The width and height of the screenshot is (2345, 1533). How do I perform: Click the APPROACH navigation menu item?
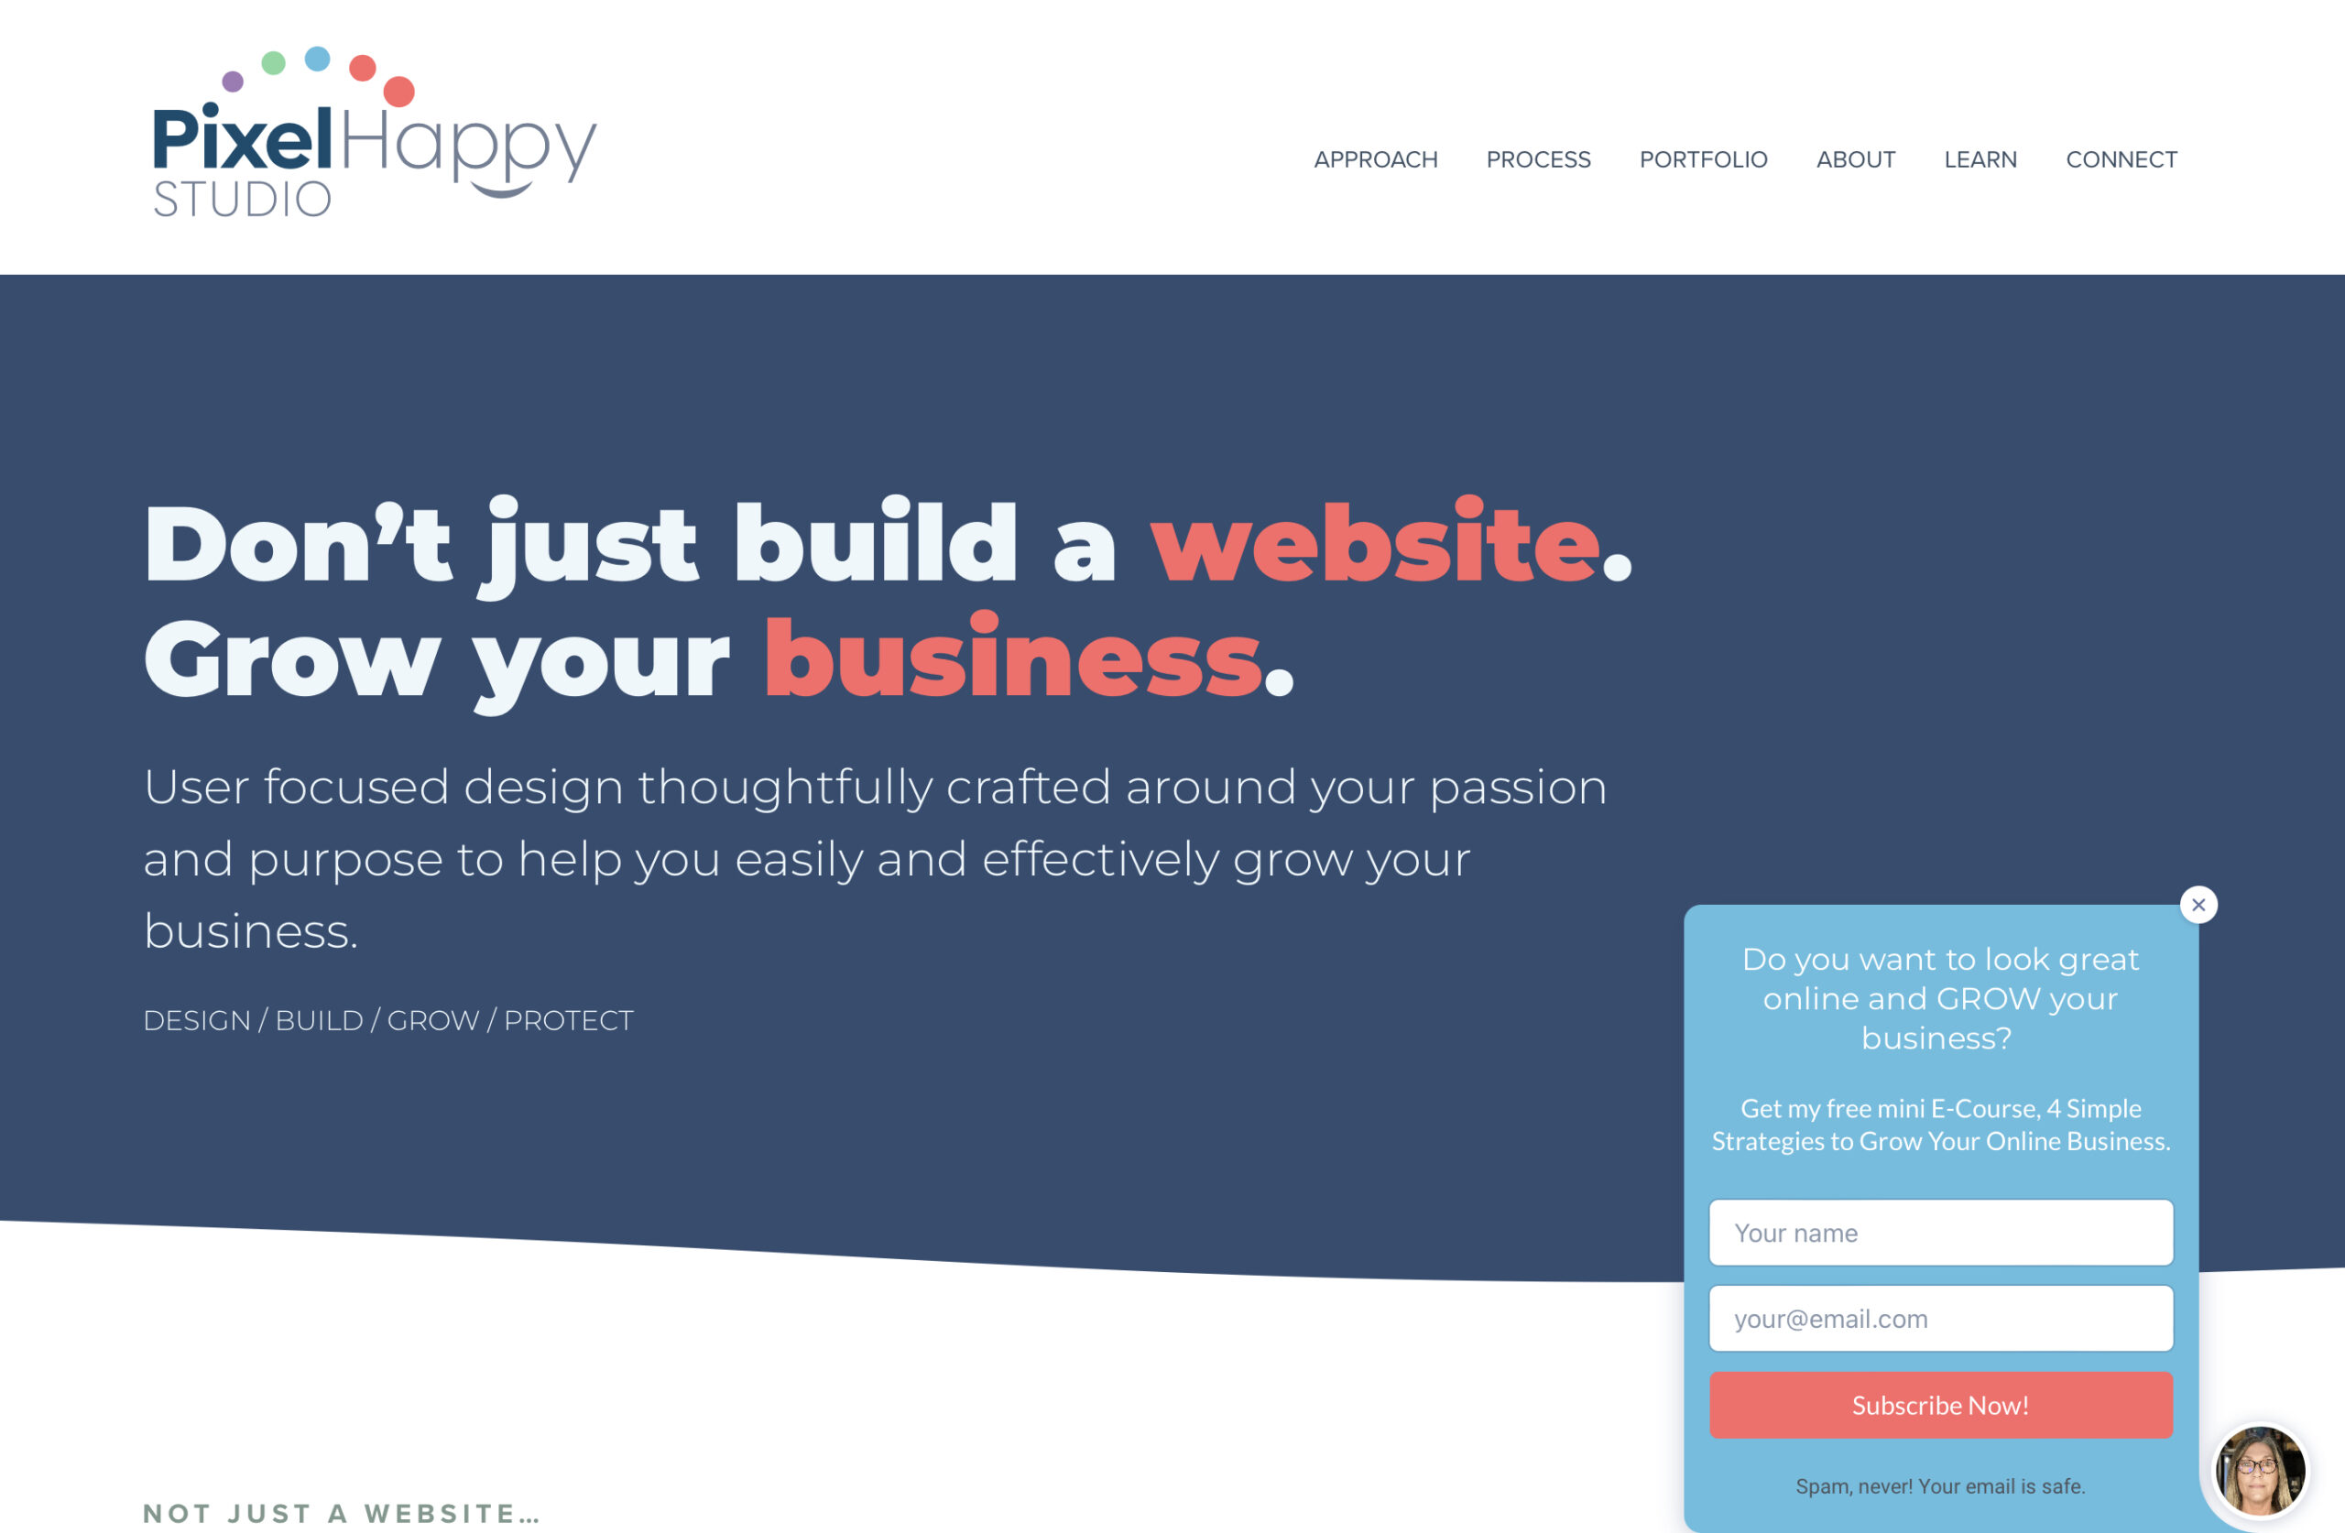(1378, 159)
